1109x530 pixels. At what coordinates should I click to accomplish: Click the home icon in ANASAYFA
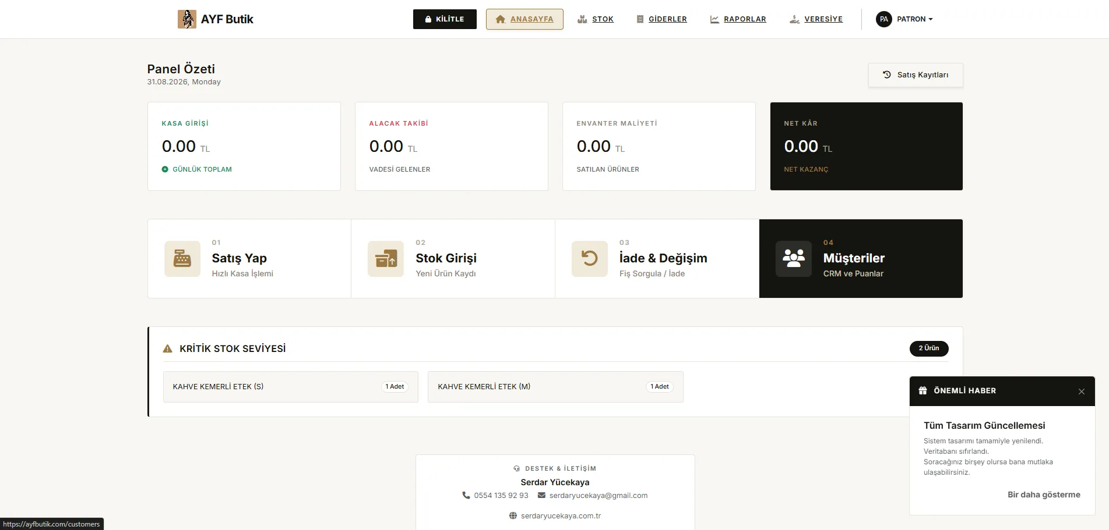[x=500, y=19]
